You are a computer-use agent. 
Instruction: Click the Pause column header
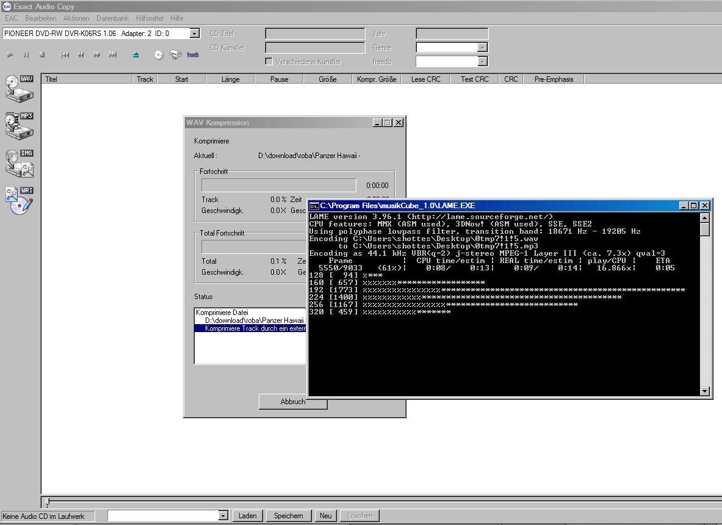(x=279, y=79)
